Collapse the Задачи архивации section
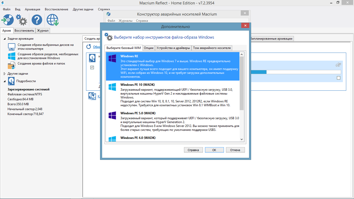This screenshot has width=354, height=199. point(4,39)
